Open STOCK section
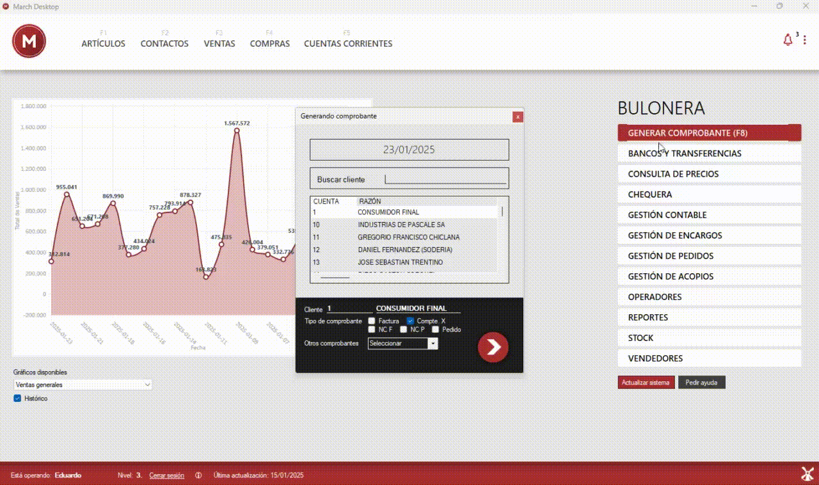This screenshot has width=819, height=485. [710, 338]
